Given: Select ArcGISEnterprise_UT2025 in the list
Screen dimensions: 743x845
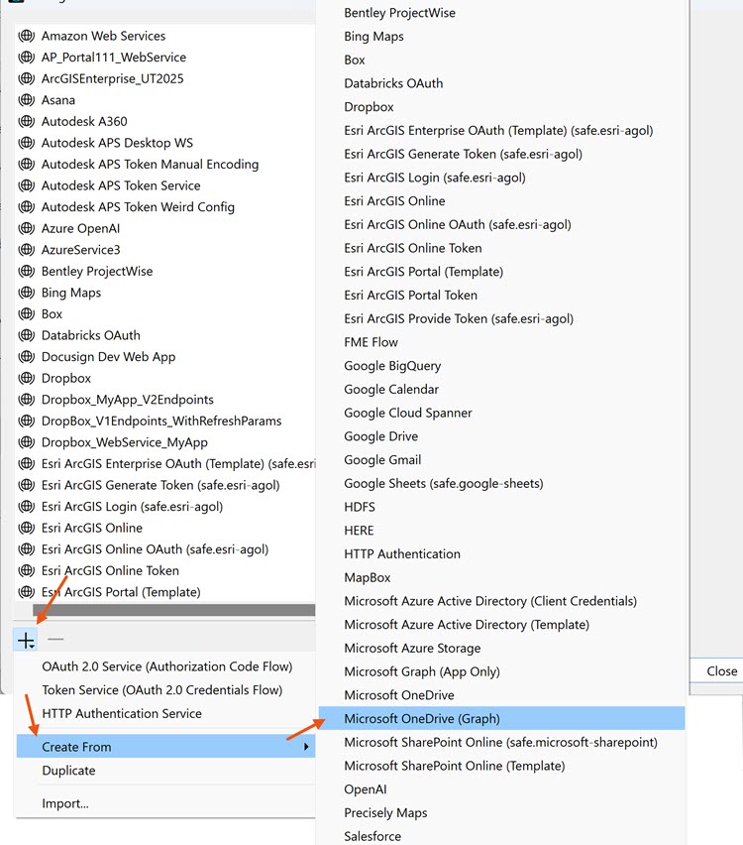Looking at the screenshot, I should click(113, 79).
